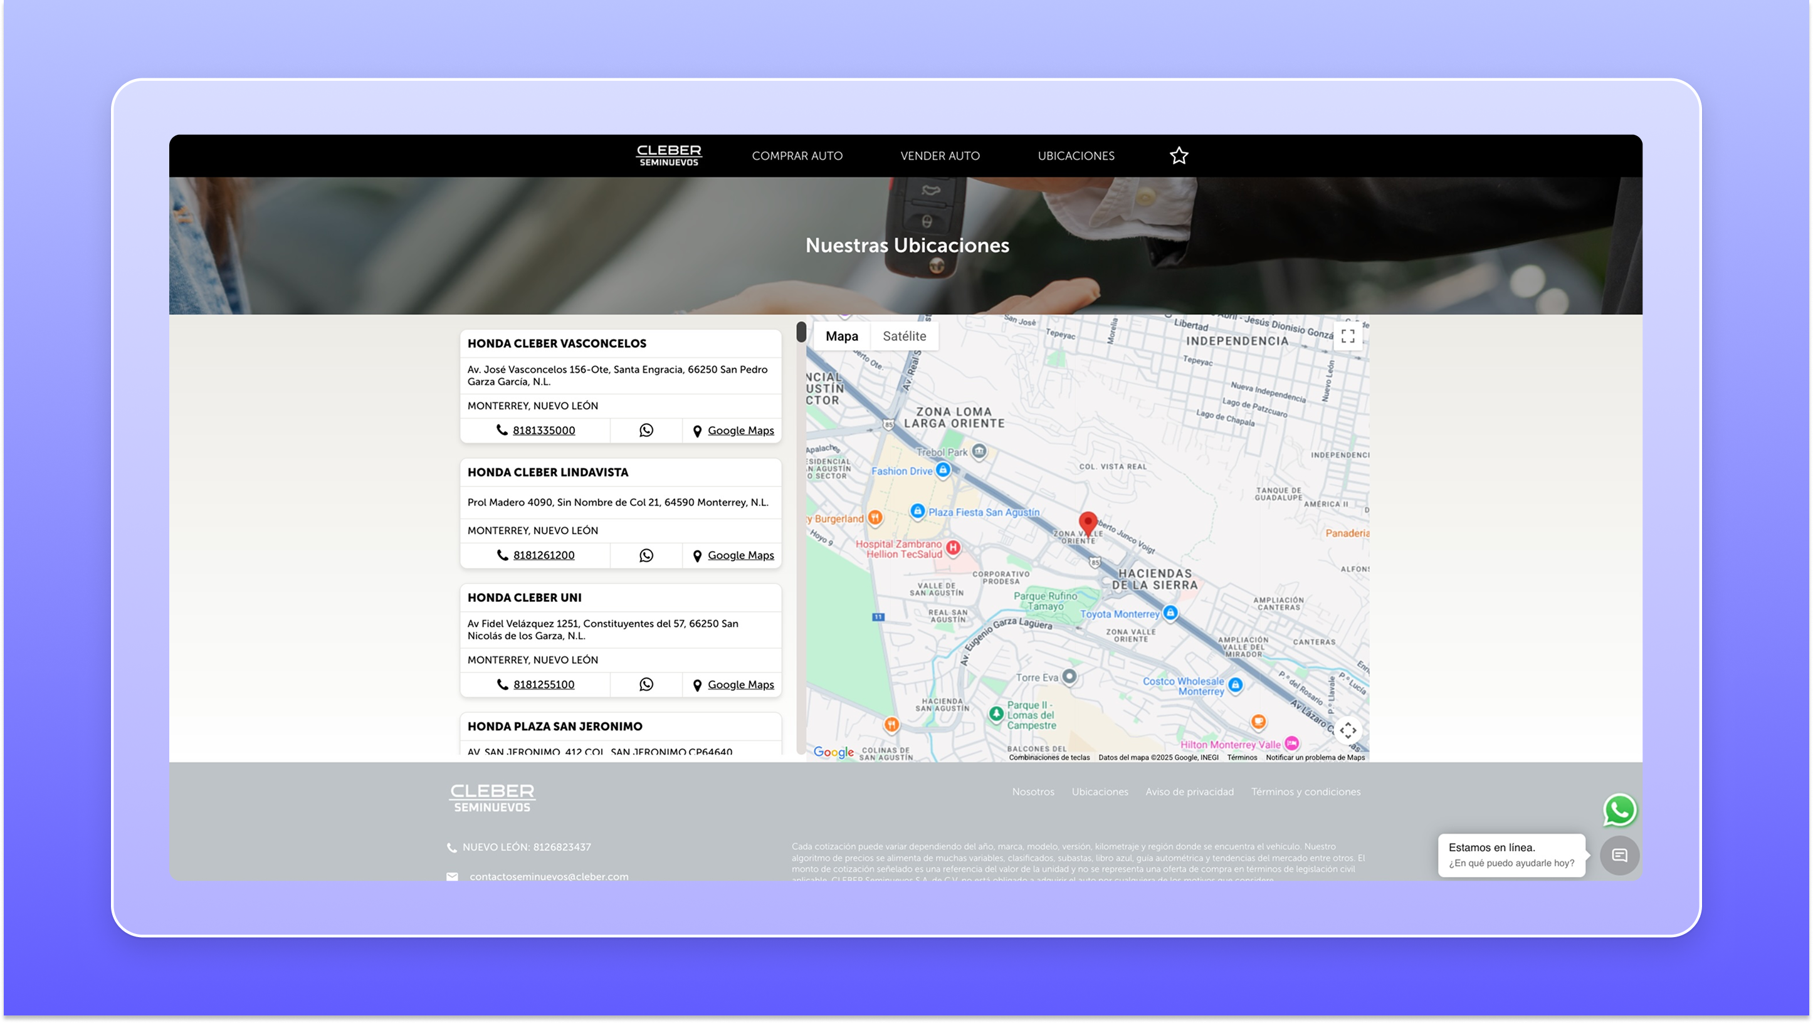The width and height of the screenshot is (1813, 1023).
Task: Click the red location marker on map
Action: point(1088,523)
